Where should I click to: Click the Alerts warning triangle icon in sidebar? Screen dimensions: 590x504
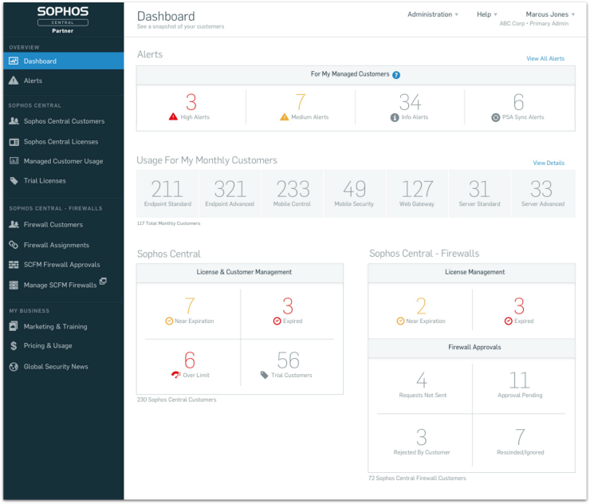(14, 81)
